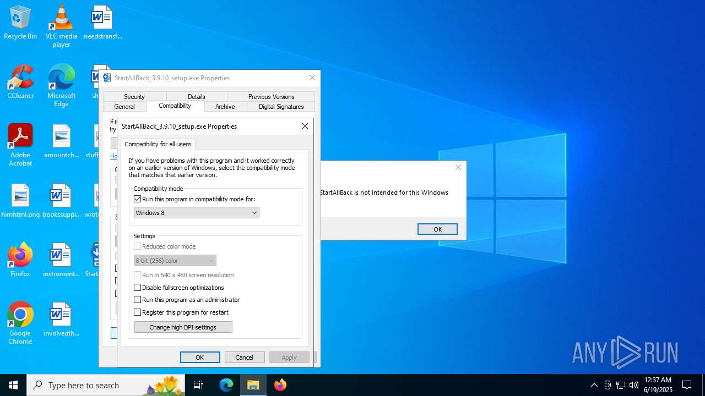Launch Google Chrome desktop shortcut
The width and height of the screenshot is (705, 396).
pos(20,323)
